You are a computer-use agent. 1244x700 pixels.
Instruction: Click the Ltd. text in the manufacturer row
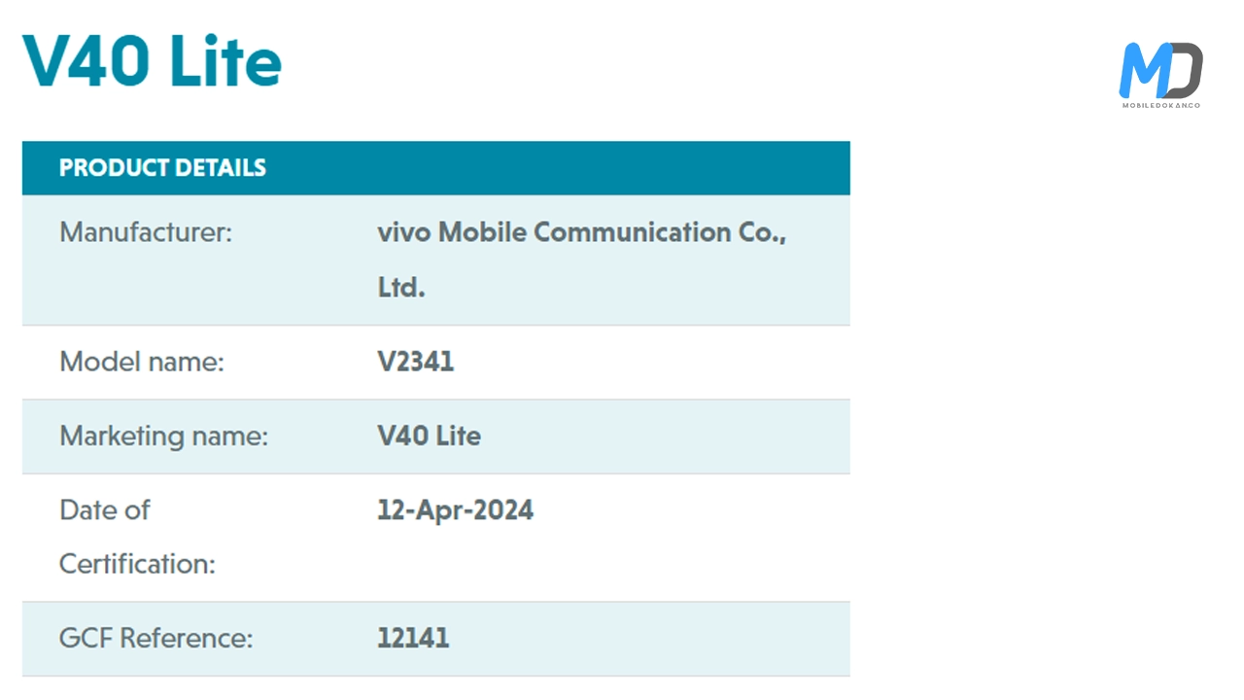pyautogui.click(x=400, y=288)
